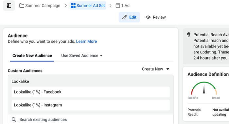Click the Lookalike group heading

click(20, 82)
